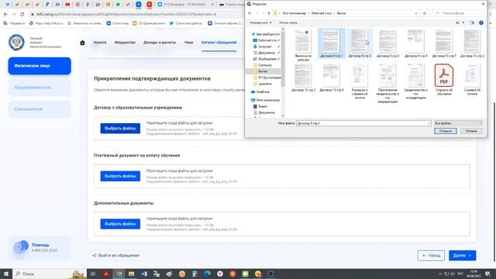The height and width of the screenshot is (279, 496).
Task: Open Изображения folder in dialog sidebar
Action: (x=265, y=59)
